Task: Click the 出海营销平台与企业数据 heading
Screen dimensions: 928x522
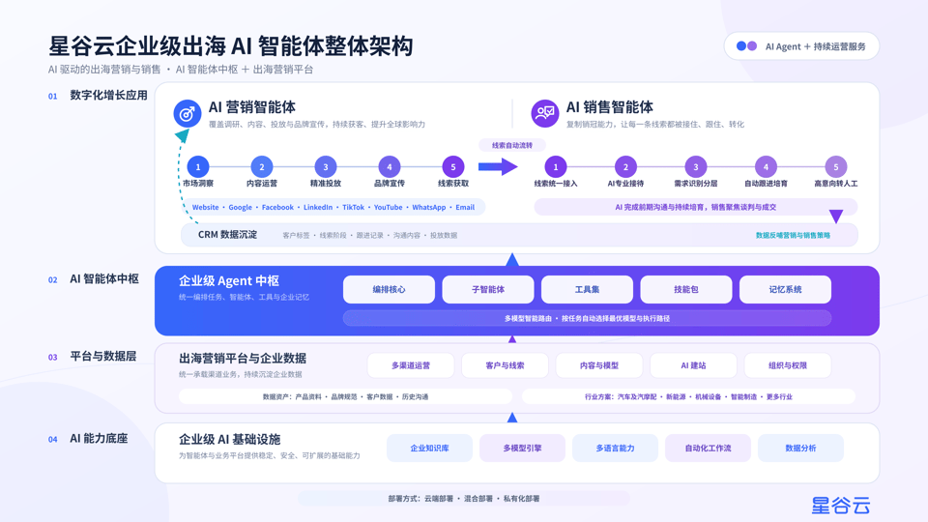Action: [243, 358]
